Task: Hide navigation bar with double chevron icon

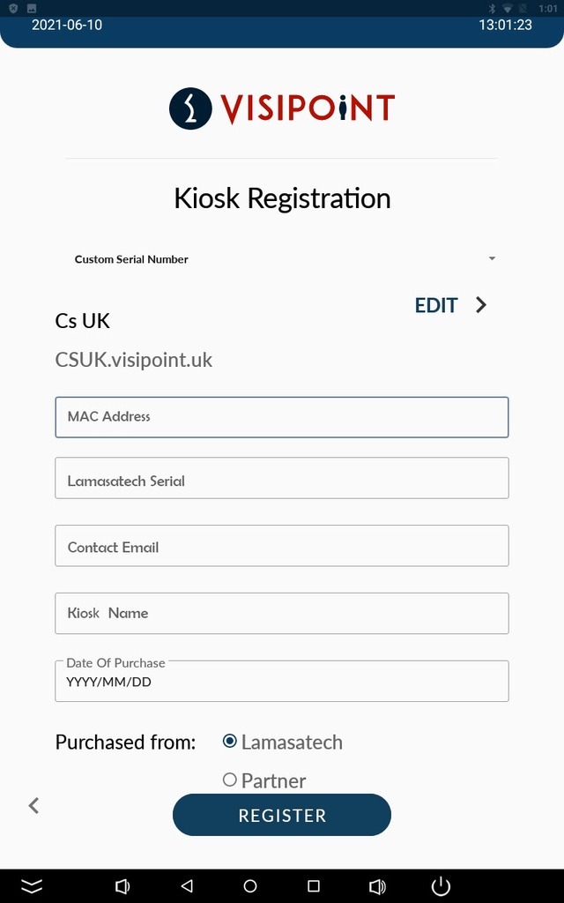Action: click(x=32, y=885)
